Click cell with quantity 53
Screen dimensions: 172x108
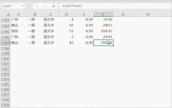(x=66, y=31)
